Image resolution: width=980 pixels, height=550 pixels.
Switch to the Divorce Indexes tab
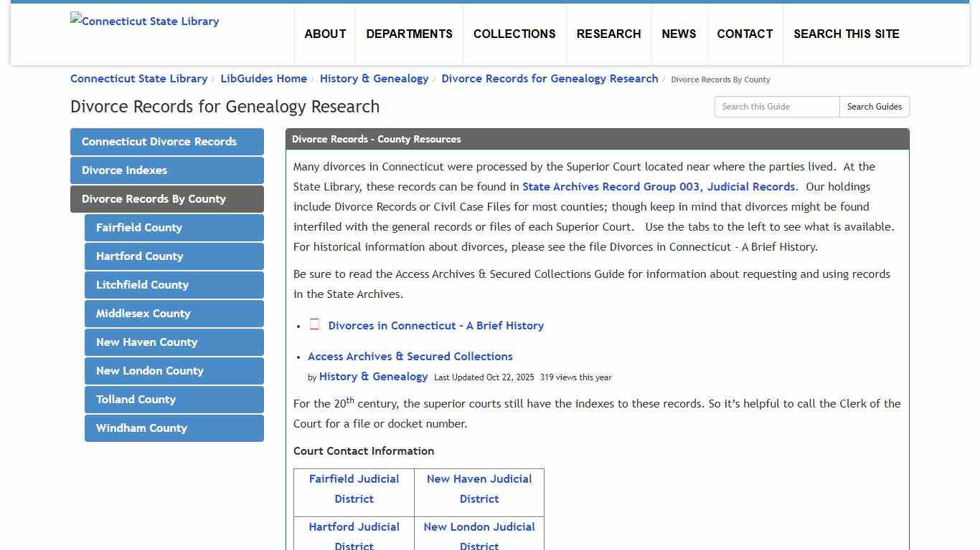pos(166,170)
